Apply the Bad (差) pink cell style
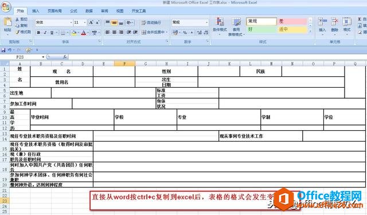This screenshot has width=367, height=215. 292,21
